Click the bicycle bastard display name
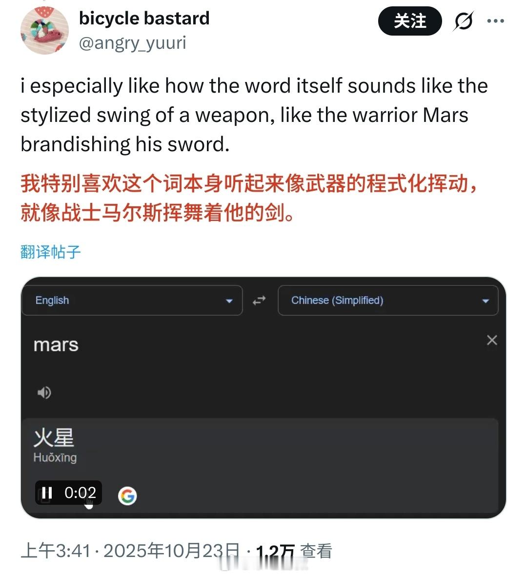This screenshot has width=527, height=576. 144,19
